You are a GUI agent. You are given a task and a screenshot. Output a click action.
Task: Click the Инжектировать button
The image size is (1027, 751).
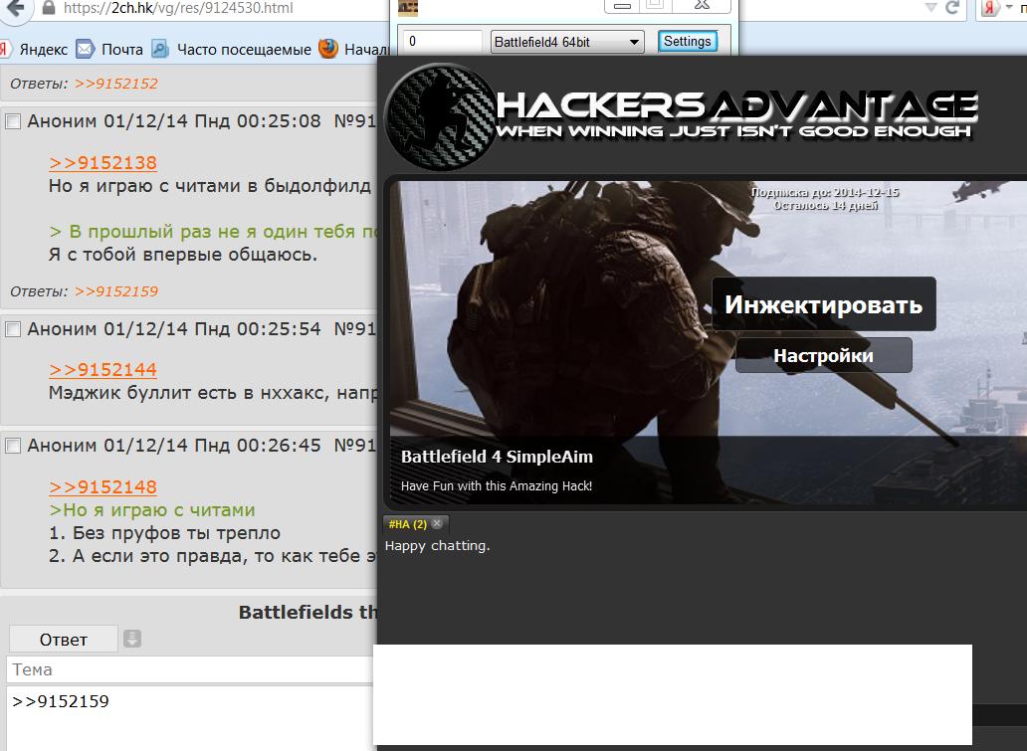coord(823,304)
